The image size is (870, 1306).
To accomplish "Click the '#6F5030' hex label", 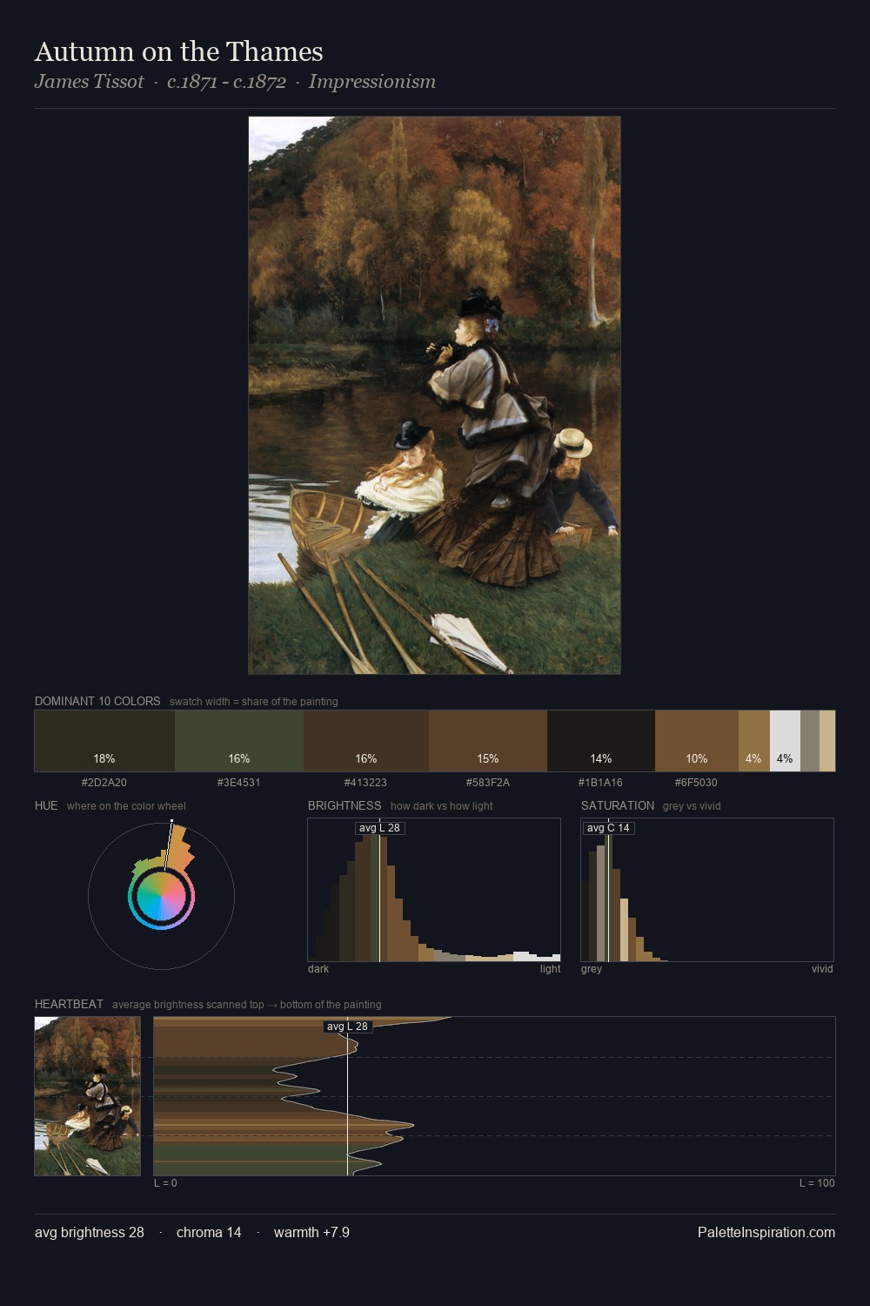I will (x=696, y=782).
